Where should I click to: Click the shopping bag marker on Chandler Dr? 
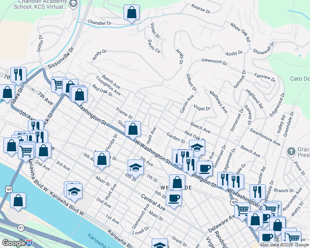click(x=131, y=13)
